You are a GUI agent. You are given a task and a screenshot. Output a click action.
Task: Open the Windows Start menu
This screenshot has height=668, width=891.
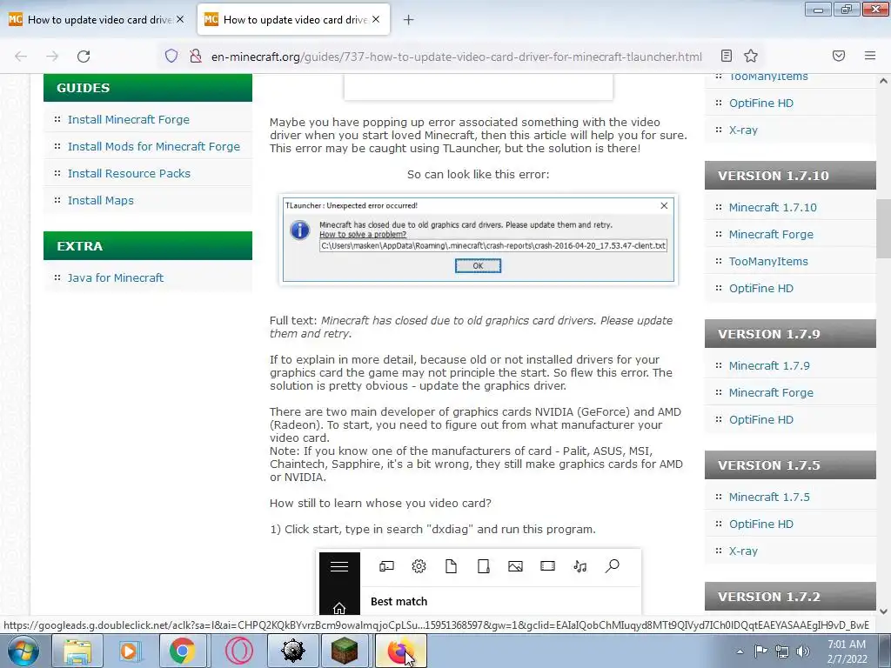pos(23,651)
